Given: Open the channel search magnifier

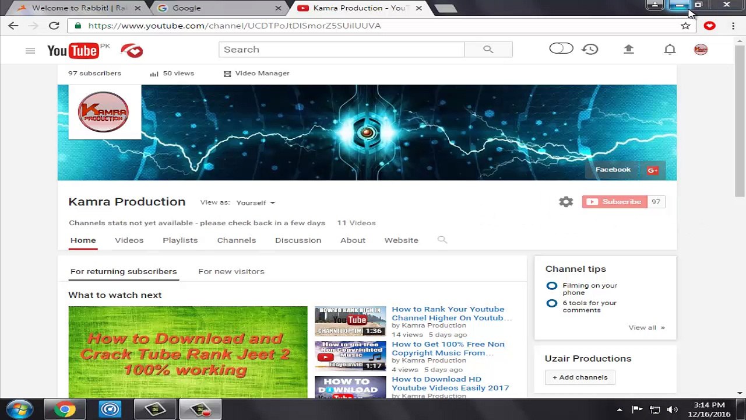Looking at the screenshot, I should click(442, 240).
